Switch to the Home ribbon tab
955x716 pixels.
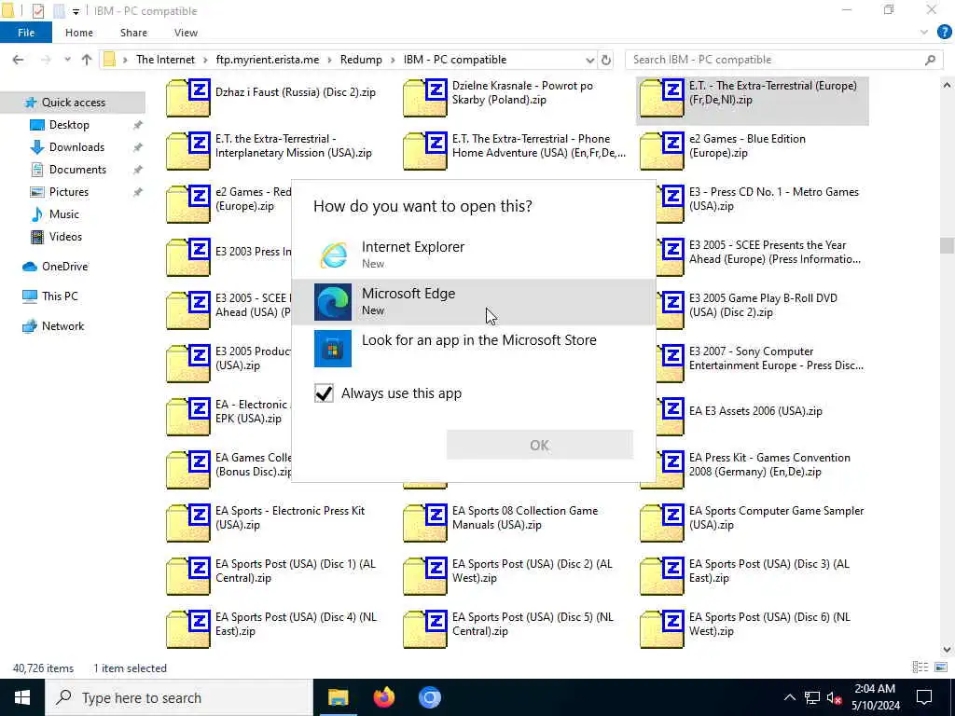[x=79, y=33]
